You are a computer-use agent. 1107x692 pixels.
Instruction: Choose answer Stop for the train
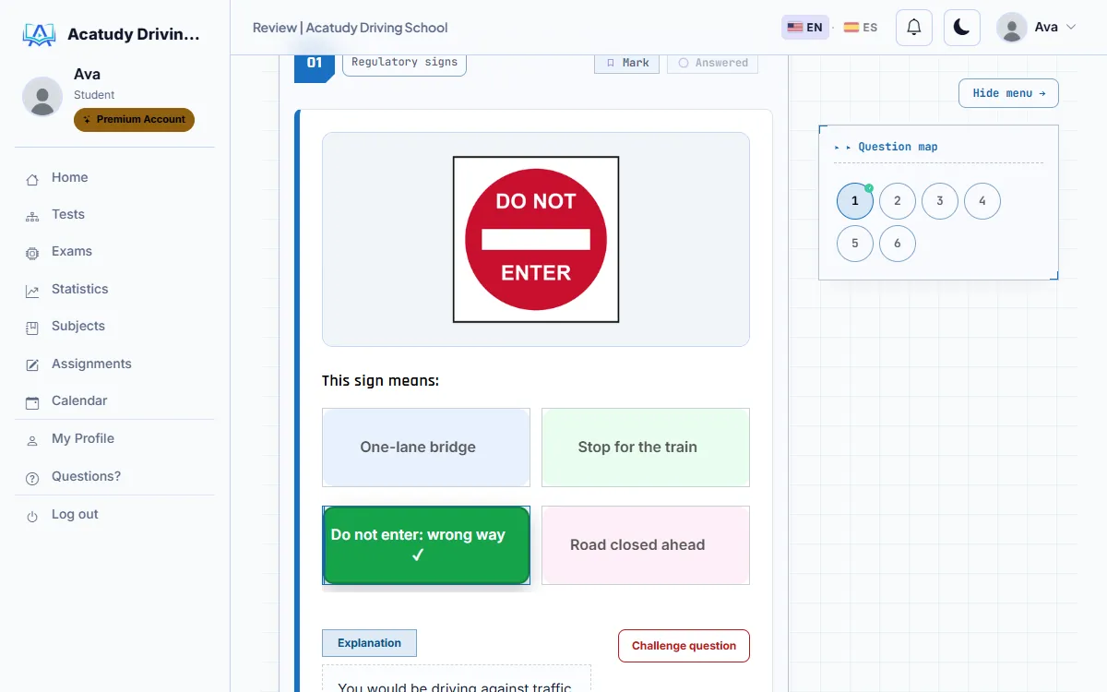[646, 447]
